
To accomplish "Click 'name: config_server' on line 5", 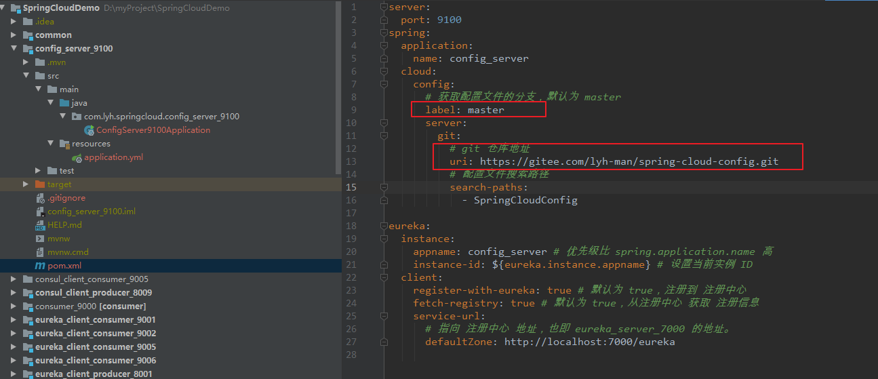I will click(471, 58).
